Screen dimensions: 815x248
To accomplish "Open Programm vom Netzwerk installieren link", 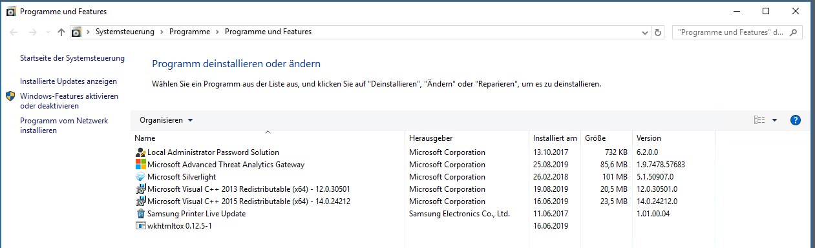I will tap(64, 125).
